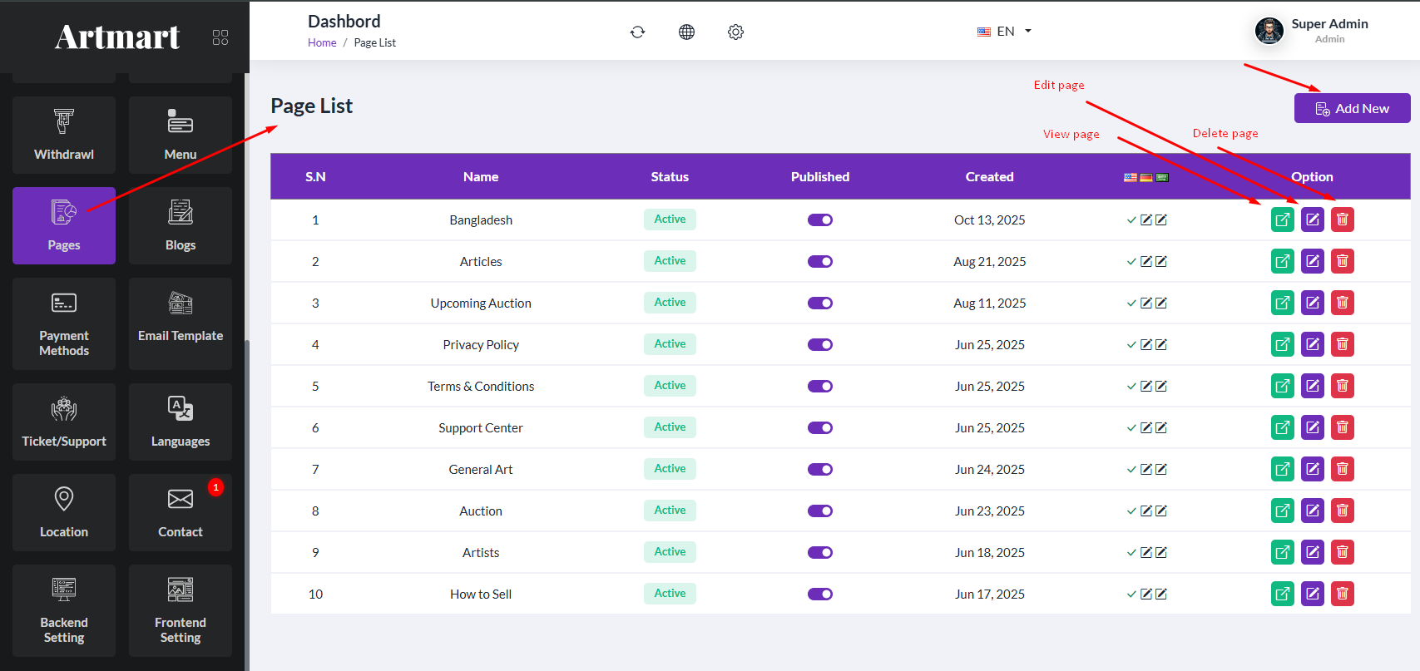Toggle published switch for Upcoming Auction

pos(819,303)
